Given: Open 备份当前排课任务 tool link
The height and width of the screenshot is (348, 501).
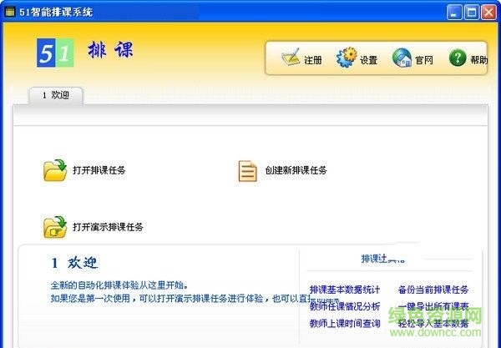Looking at the screenshot, I should point(433,290).
